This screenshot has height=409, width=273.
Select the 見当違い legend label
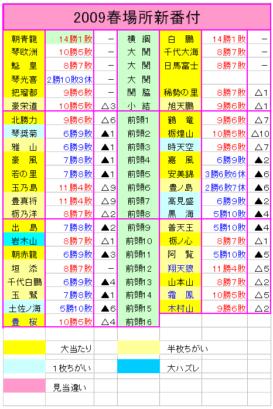[69, 387]
